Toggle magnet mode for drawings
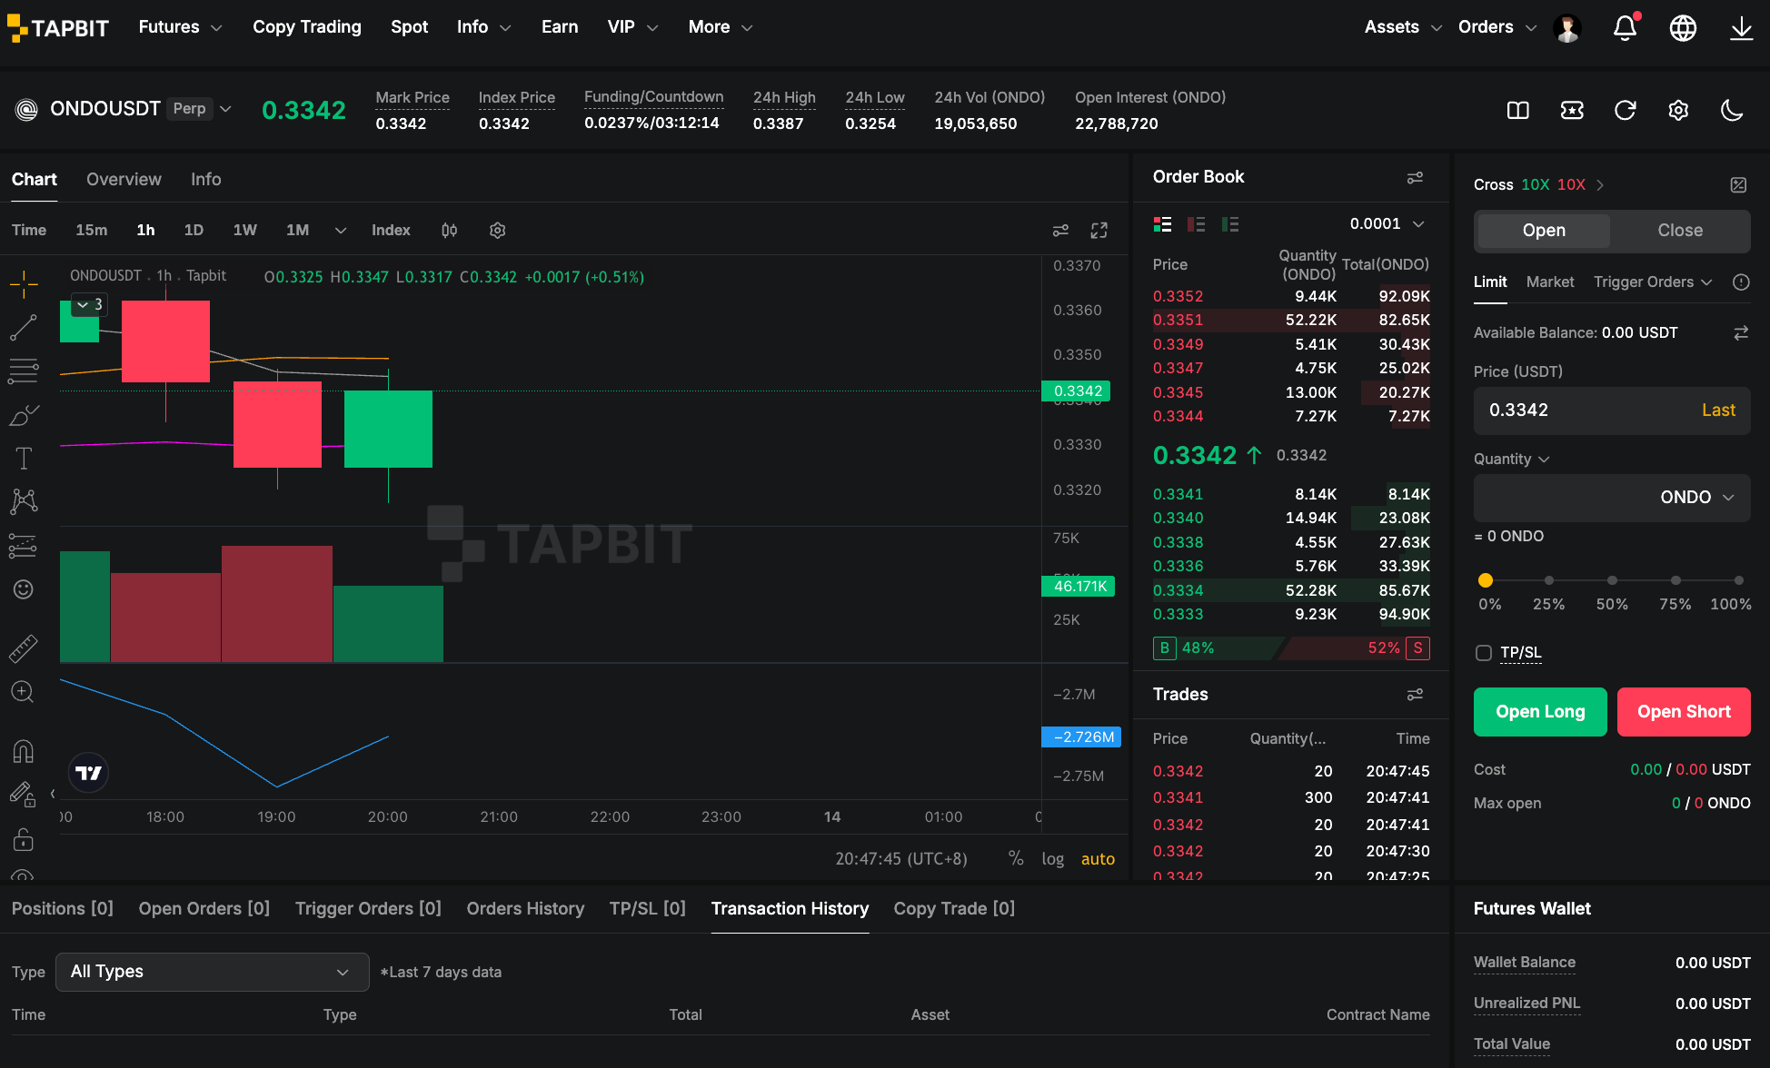The width and height of the screenshot is (1770, 1068). point(24,752)
